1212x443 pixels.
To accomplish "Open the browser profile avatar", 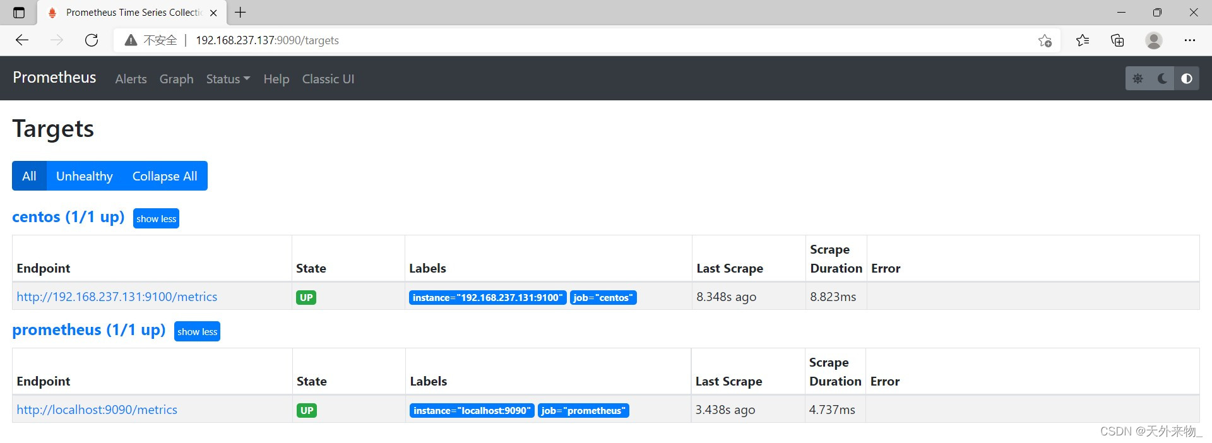I will 1153,40.
